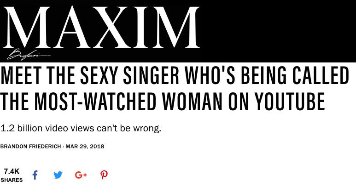Image resolution: width=356 pixels, height=186 pixels.
Task: Click the Mar 29, 2018 publish date
Action: click(x=85, y=147)
